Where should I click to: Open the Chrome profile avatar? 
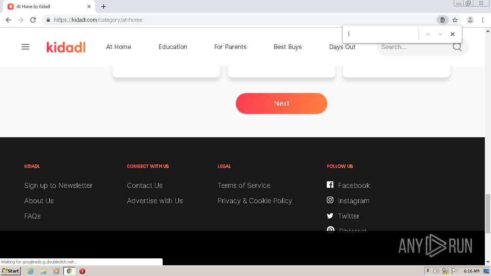(470, 20)
